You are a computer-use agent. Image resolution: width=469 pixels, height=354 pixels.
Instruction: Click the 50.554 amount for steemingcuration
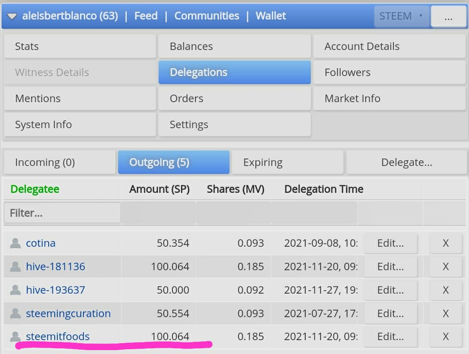coord(173,313)
